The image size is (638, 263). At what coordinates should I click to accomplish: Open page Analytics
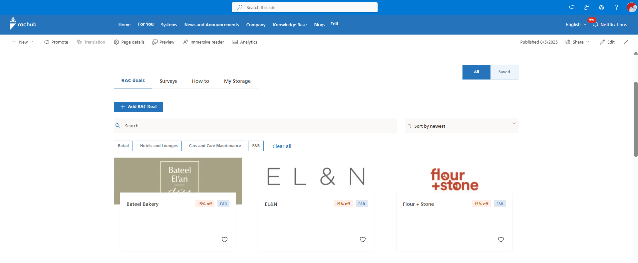point(245,42)
